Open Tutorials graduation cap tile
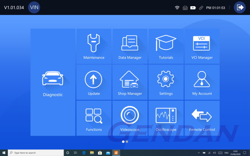The image size is (250, 156). click(166, 46)
